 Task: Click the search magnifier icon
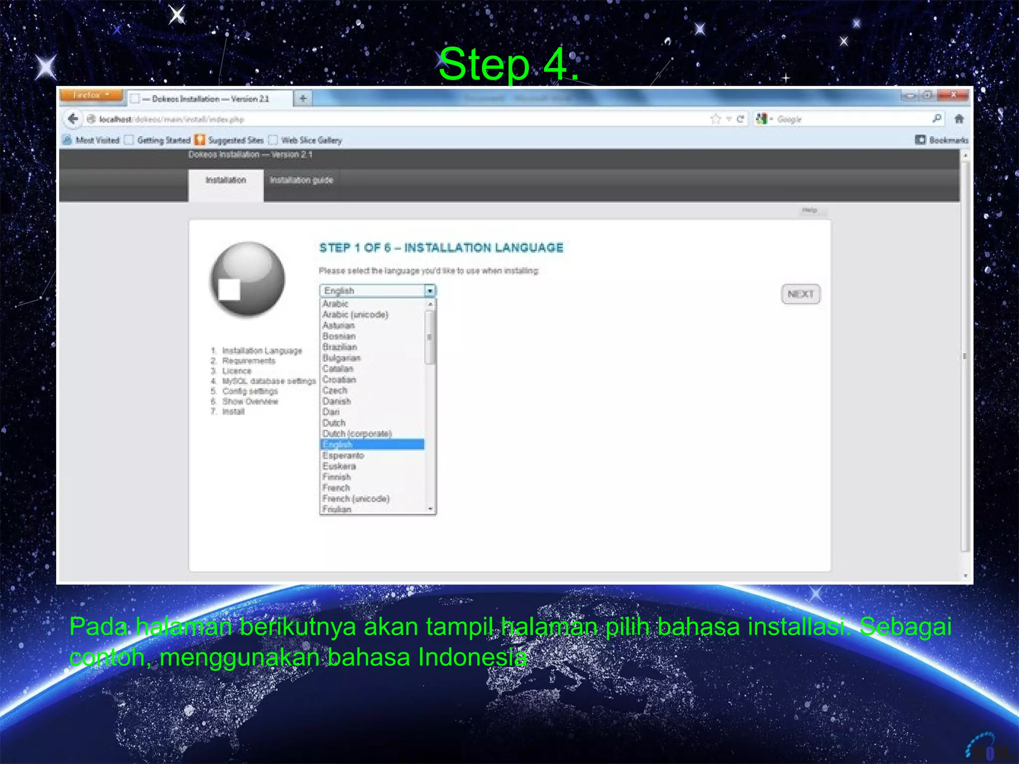pyautogui.click(x=936, y=118)
